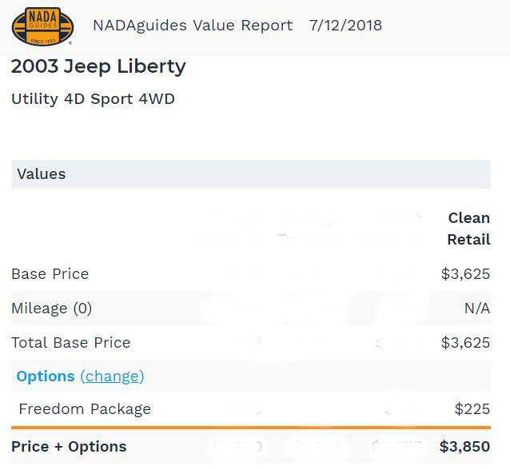Click the $3,625 Base Price value
Viewport: 510px width, 470px height.
tap(465, 273)
